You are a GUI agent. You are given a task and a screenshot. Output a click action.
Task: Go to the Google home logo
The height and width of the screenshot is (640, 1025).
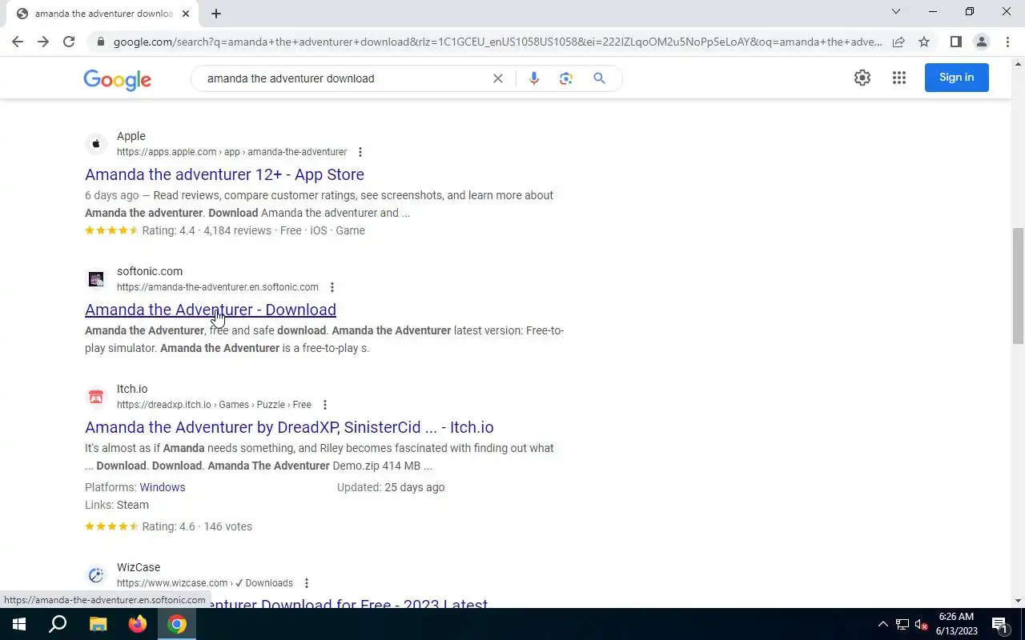pos(118,79)
